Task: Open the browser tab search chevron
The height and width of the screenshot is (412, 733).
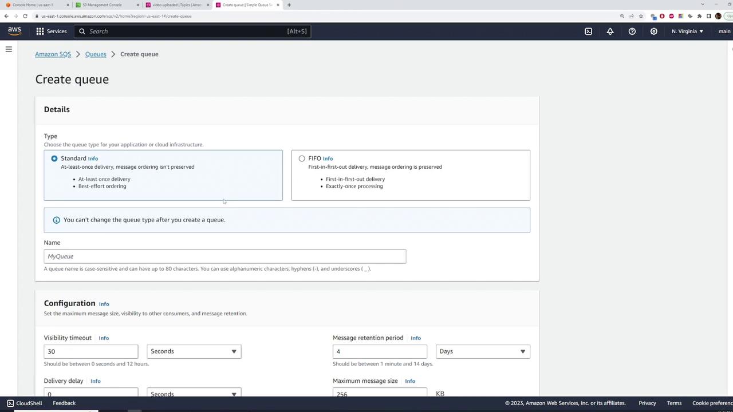Action: point(703,5)
